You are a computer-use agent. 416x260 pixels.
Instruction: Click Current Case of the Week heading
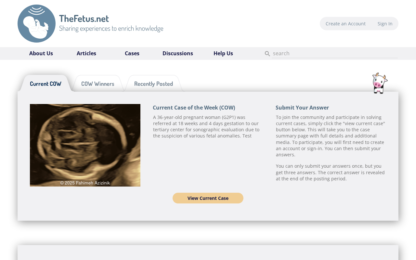pos(194,108)
